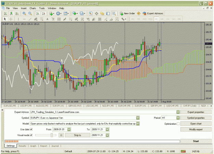214x154 pixels.
Task: Open the Periods clock dropdown
Action: [x=59, y=13]
